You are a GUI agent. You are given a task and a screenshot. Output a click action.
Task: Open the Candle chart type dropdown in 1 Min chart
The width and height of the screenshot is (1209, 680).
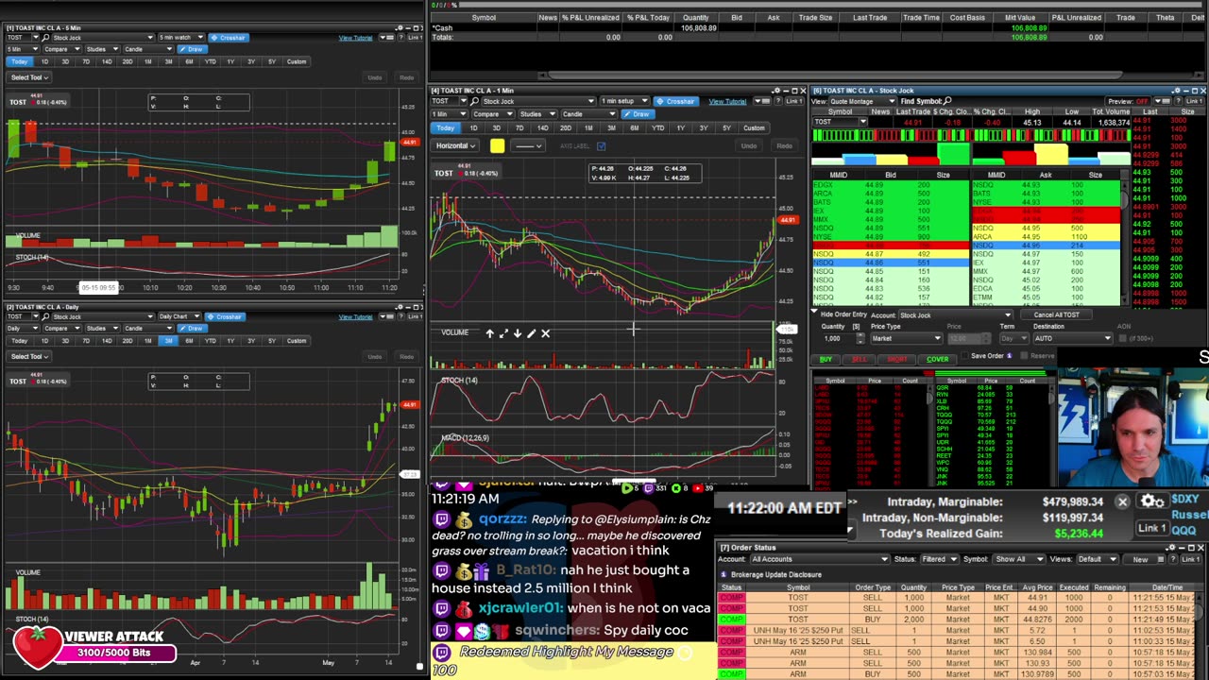(x=590, y=114)
